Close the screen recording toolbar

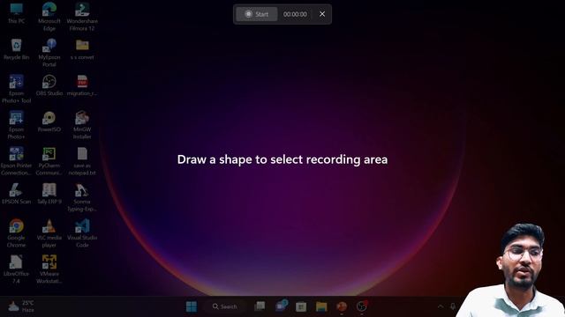[x=322, y=14]
